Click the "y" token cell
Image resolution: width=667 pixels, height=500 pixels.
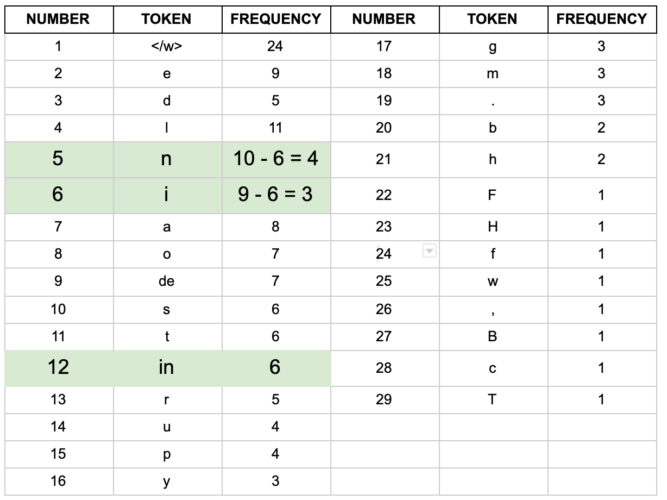(x=167, y=481)
